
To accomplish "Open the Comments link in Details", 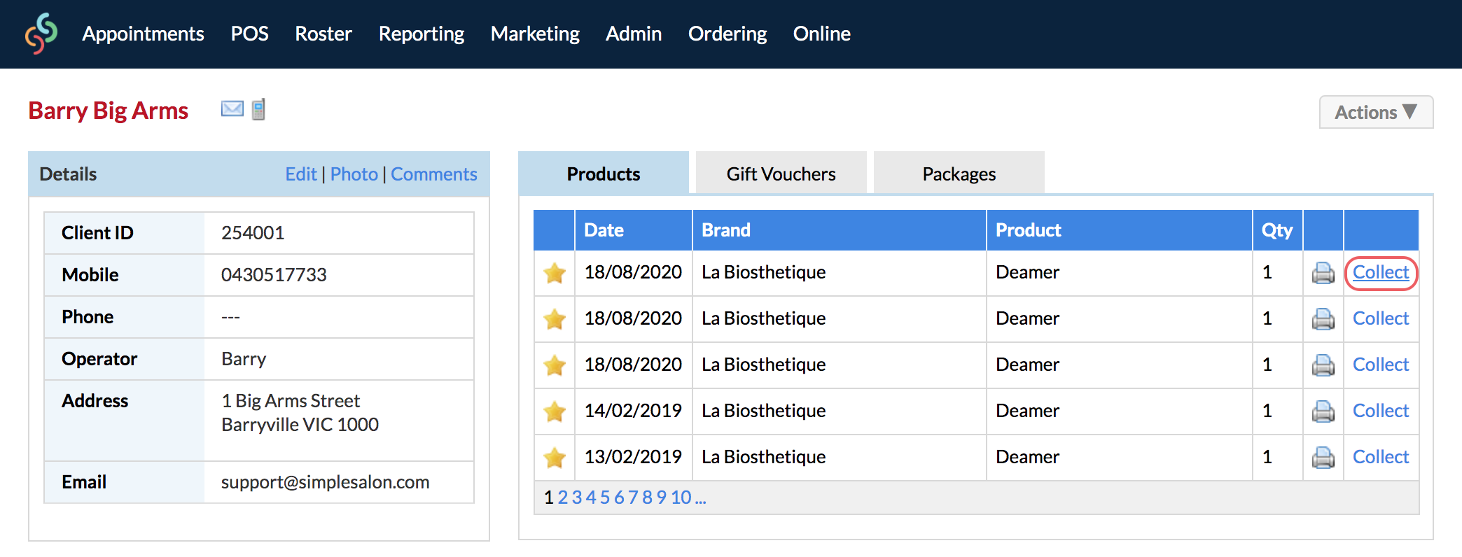I will pos(434,174).
